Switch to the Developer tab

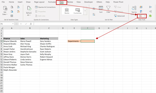89,2
